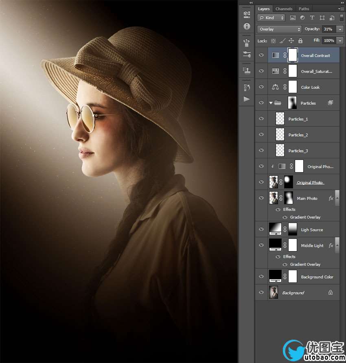This screenshot has width=346, height=363.
Task: Click Gradient Overlay under Middle Light
Action: coord(305,265)
